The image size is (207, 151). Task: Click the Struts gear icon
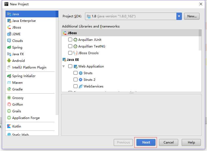pyautogui.click(x=80, y=73)
